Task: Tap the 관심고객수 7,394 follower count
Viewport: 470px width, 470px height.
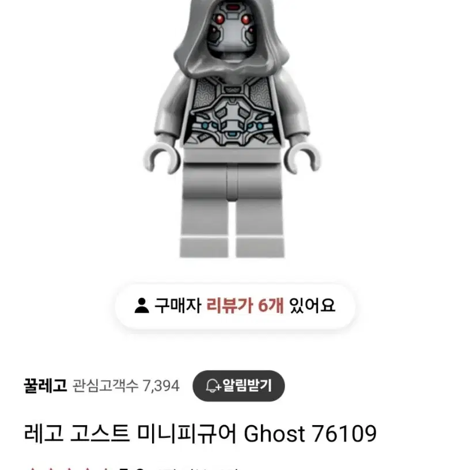Action: pos(126,386)
